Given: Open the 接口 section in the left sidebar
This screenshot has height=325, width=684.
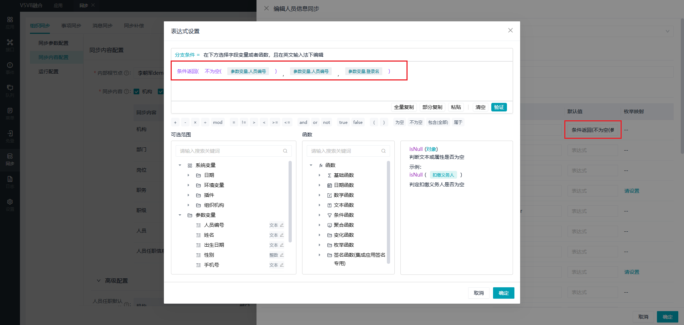Looking at the screenshot, I should point(10,45).
